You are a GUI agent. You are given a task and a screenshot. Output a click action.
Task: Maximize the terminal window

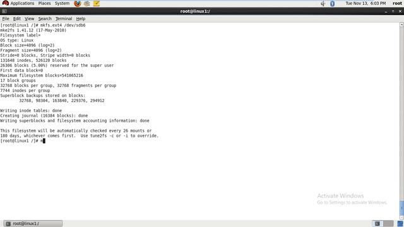point(393,11)
